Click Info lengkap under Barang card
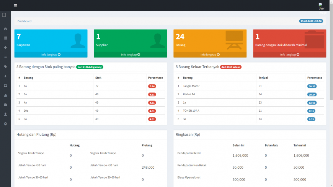 [210, 55]
